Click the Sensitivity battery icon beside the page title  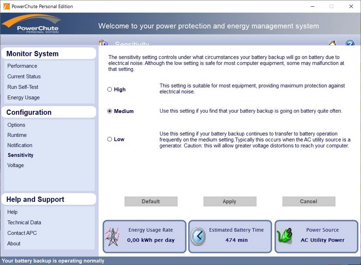click(x=103, y=43)
